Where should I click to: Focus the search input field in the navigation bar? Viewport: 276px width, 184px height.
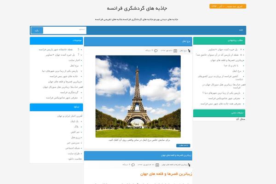64,30
